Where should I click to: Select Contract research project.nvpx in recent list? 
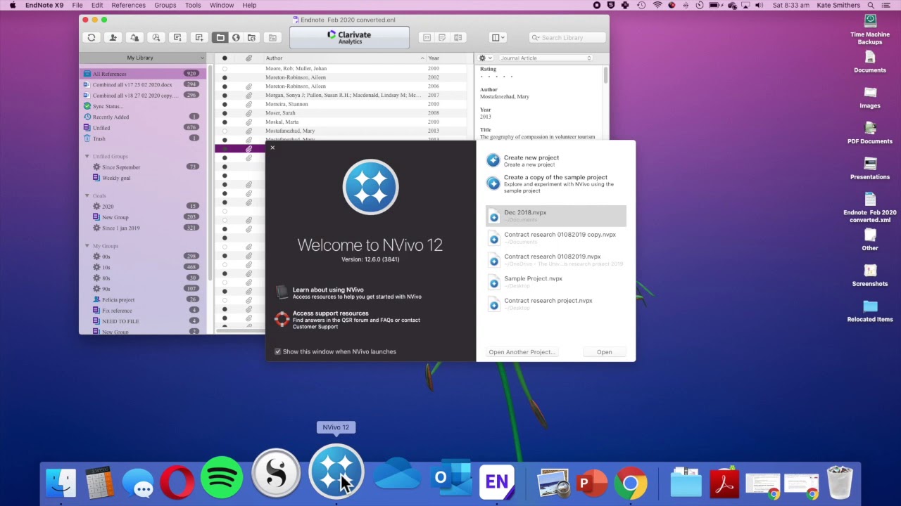coord(556,304)
